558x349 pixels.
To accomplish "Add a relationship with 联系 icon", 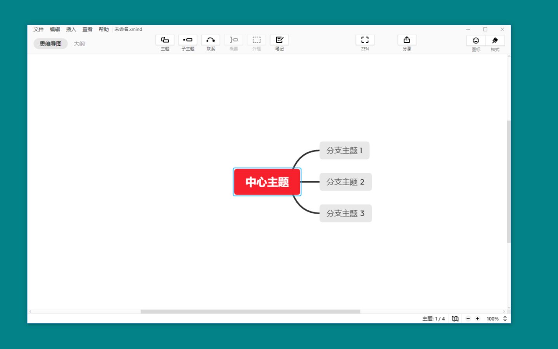I will pyautogui.click(x=211, y=40).
